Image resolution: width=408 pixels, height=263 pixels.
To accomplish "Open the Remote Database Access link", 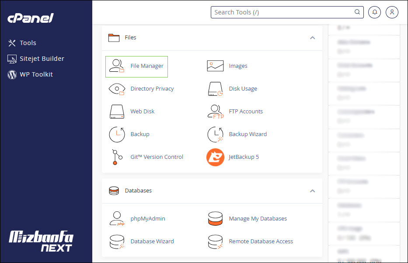I will 261,242.
